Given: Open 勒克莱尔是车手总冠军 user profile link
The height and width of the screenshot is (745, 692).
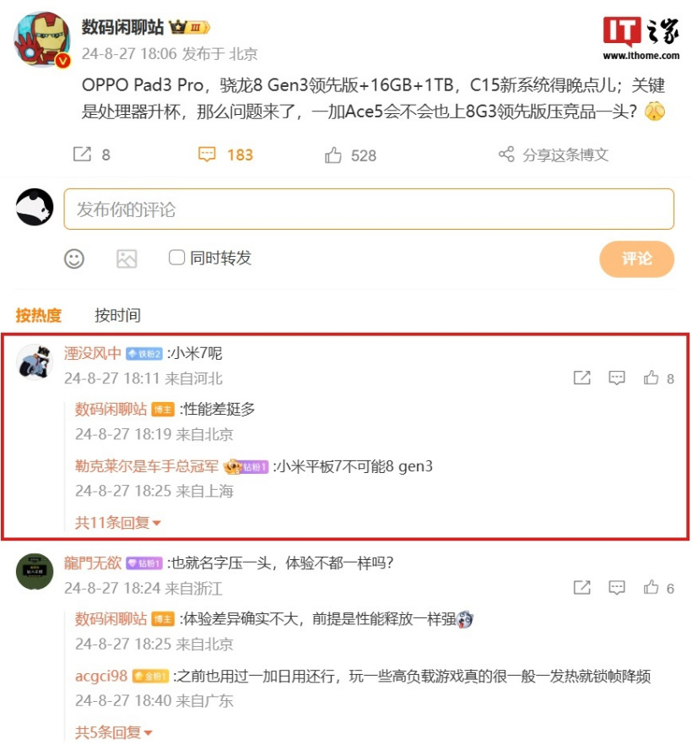Looking at the screenshot, I should pos(147,466).
